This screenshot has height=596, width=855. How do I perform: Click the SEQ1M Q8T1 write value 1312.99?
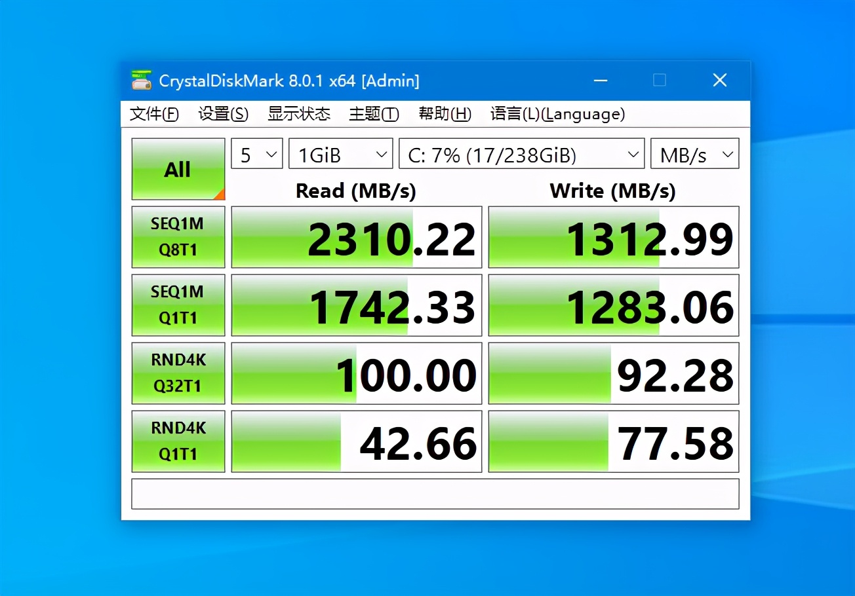click(x=614, y=237)
